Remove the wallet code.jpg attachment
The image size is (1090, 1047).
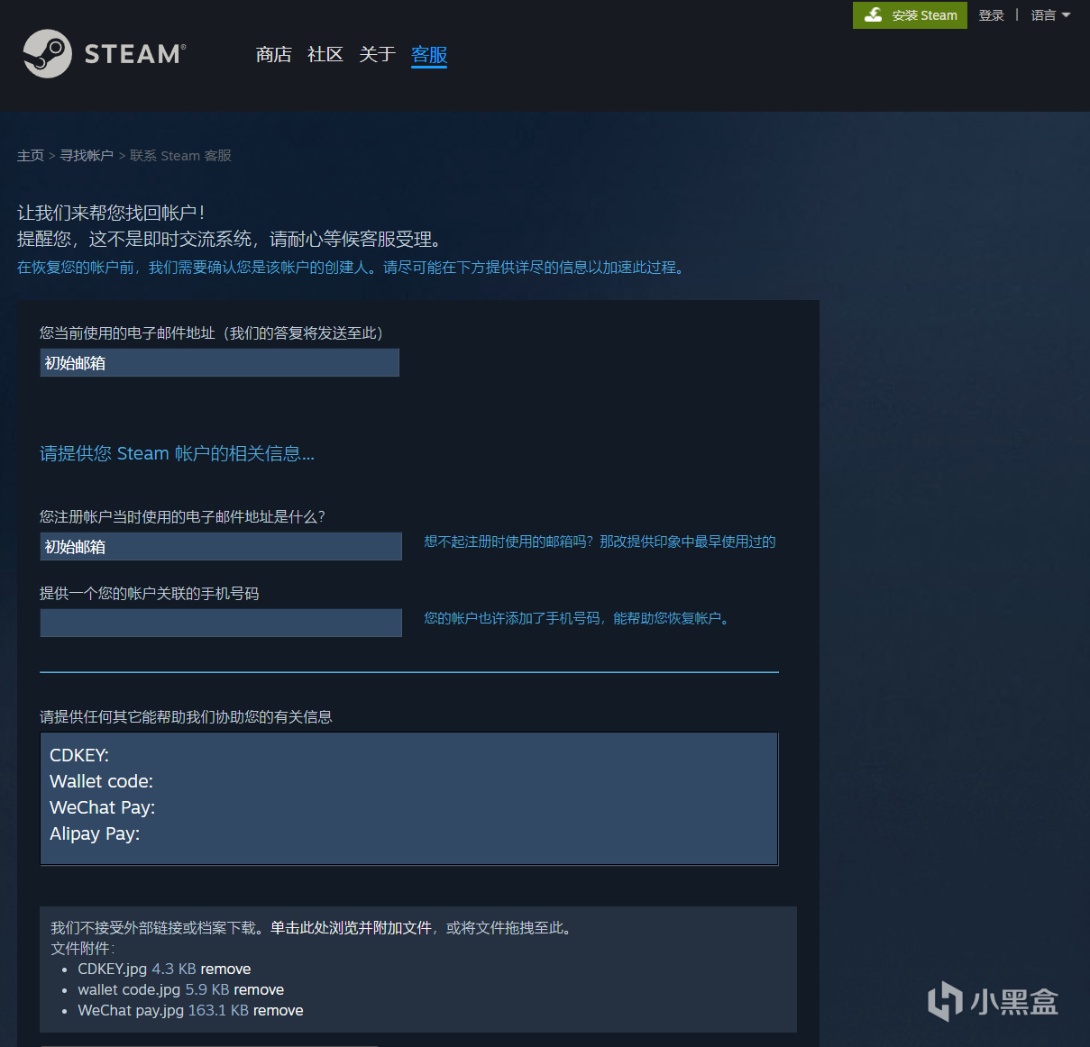point(259,990)
